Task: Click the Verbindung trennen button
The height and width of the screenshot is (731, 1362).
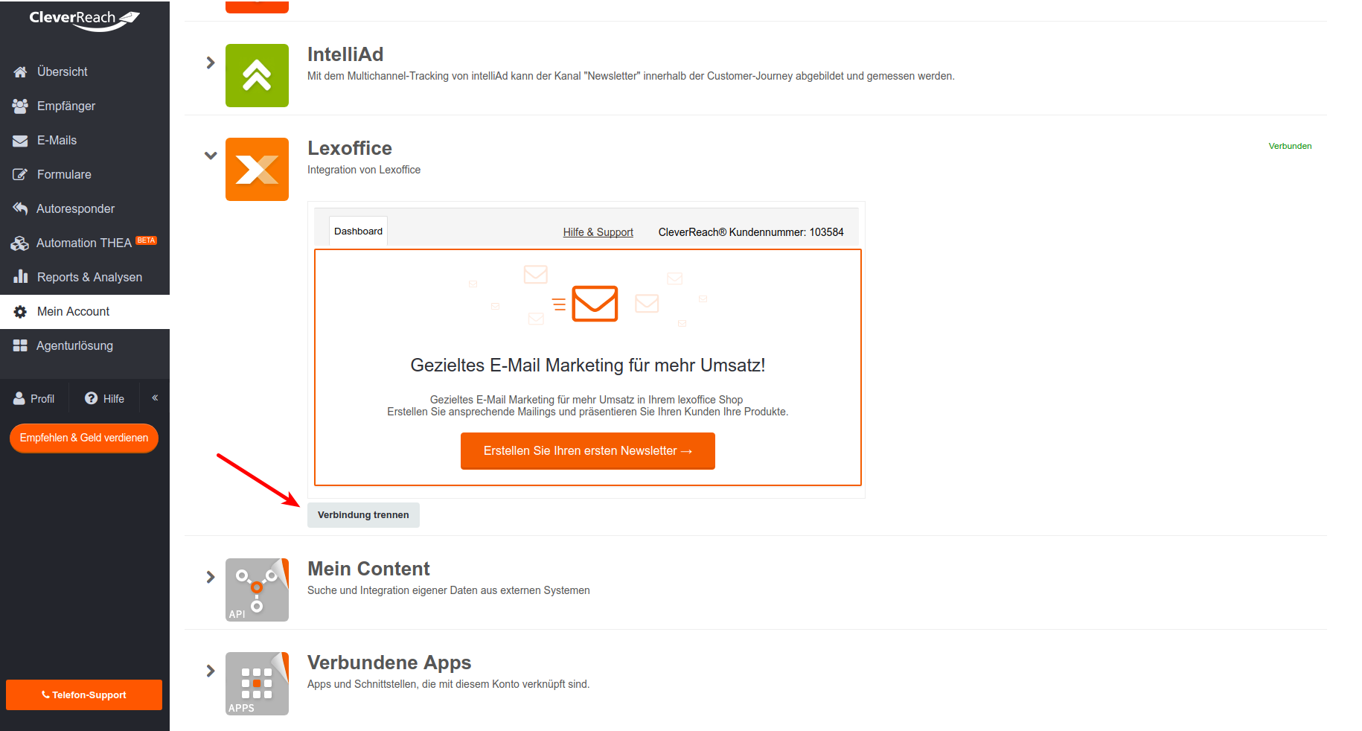Action: point(363,515)
